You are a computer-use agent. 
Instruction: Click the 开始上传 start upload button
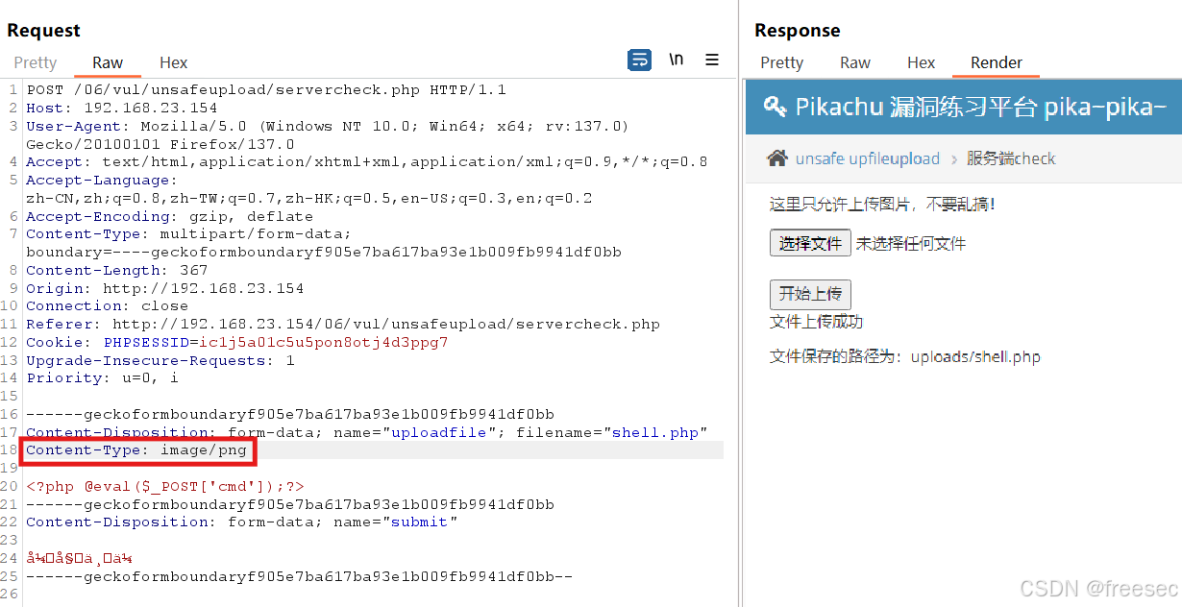(x=810, y=294)
